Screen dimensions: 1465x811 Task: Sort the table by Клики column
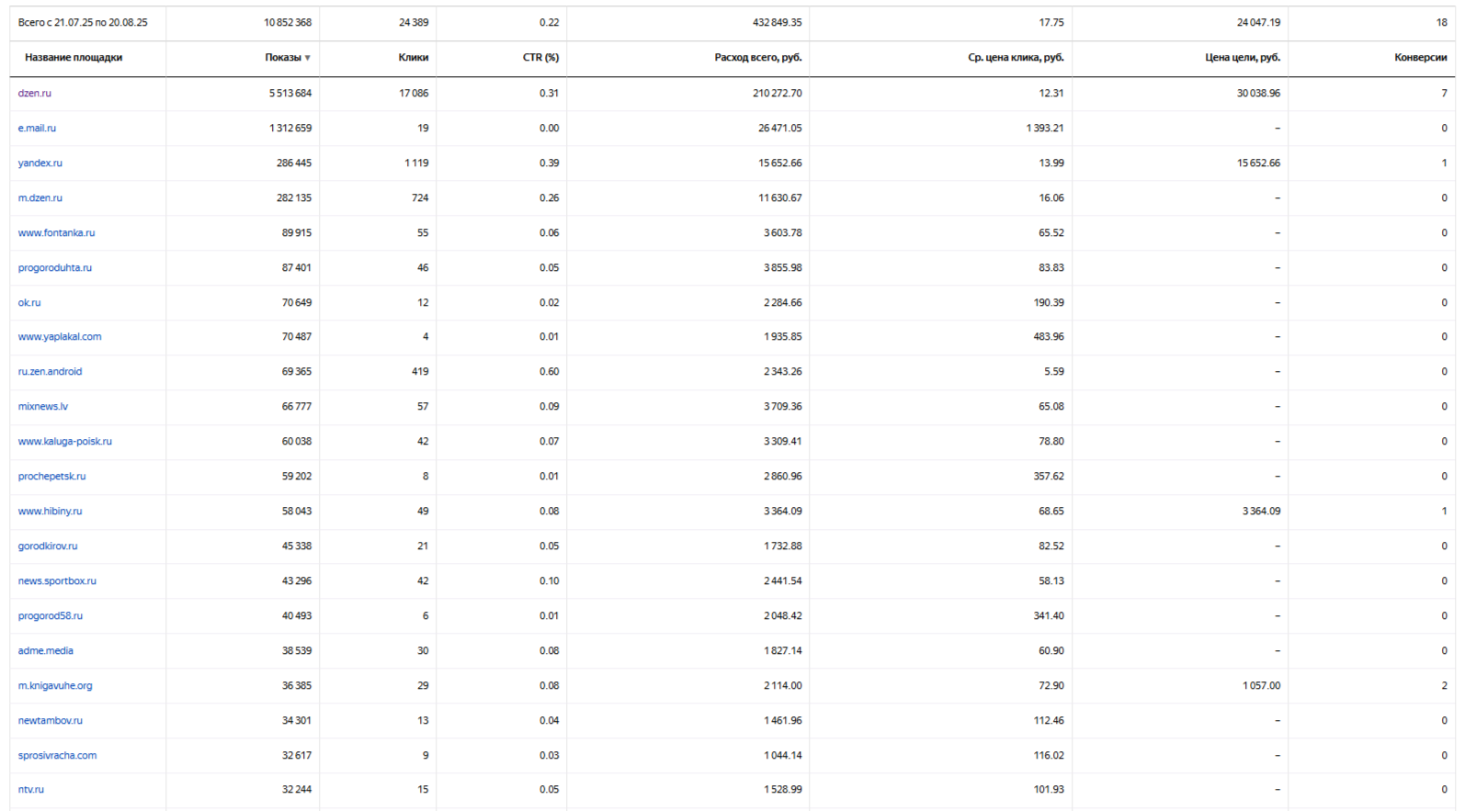pyautogui.click(x=413, y=57)
